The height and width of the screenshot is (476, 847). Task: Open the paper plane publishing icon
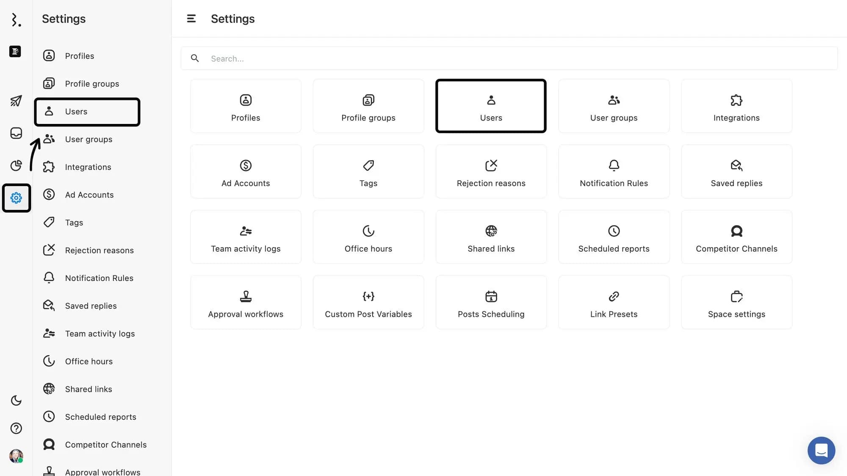(16, 101)
